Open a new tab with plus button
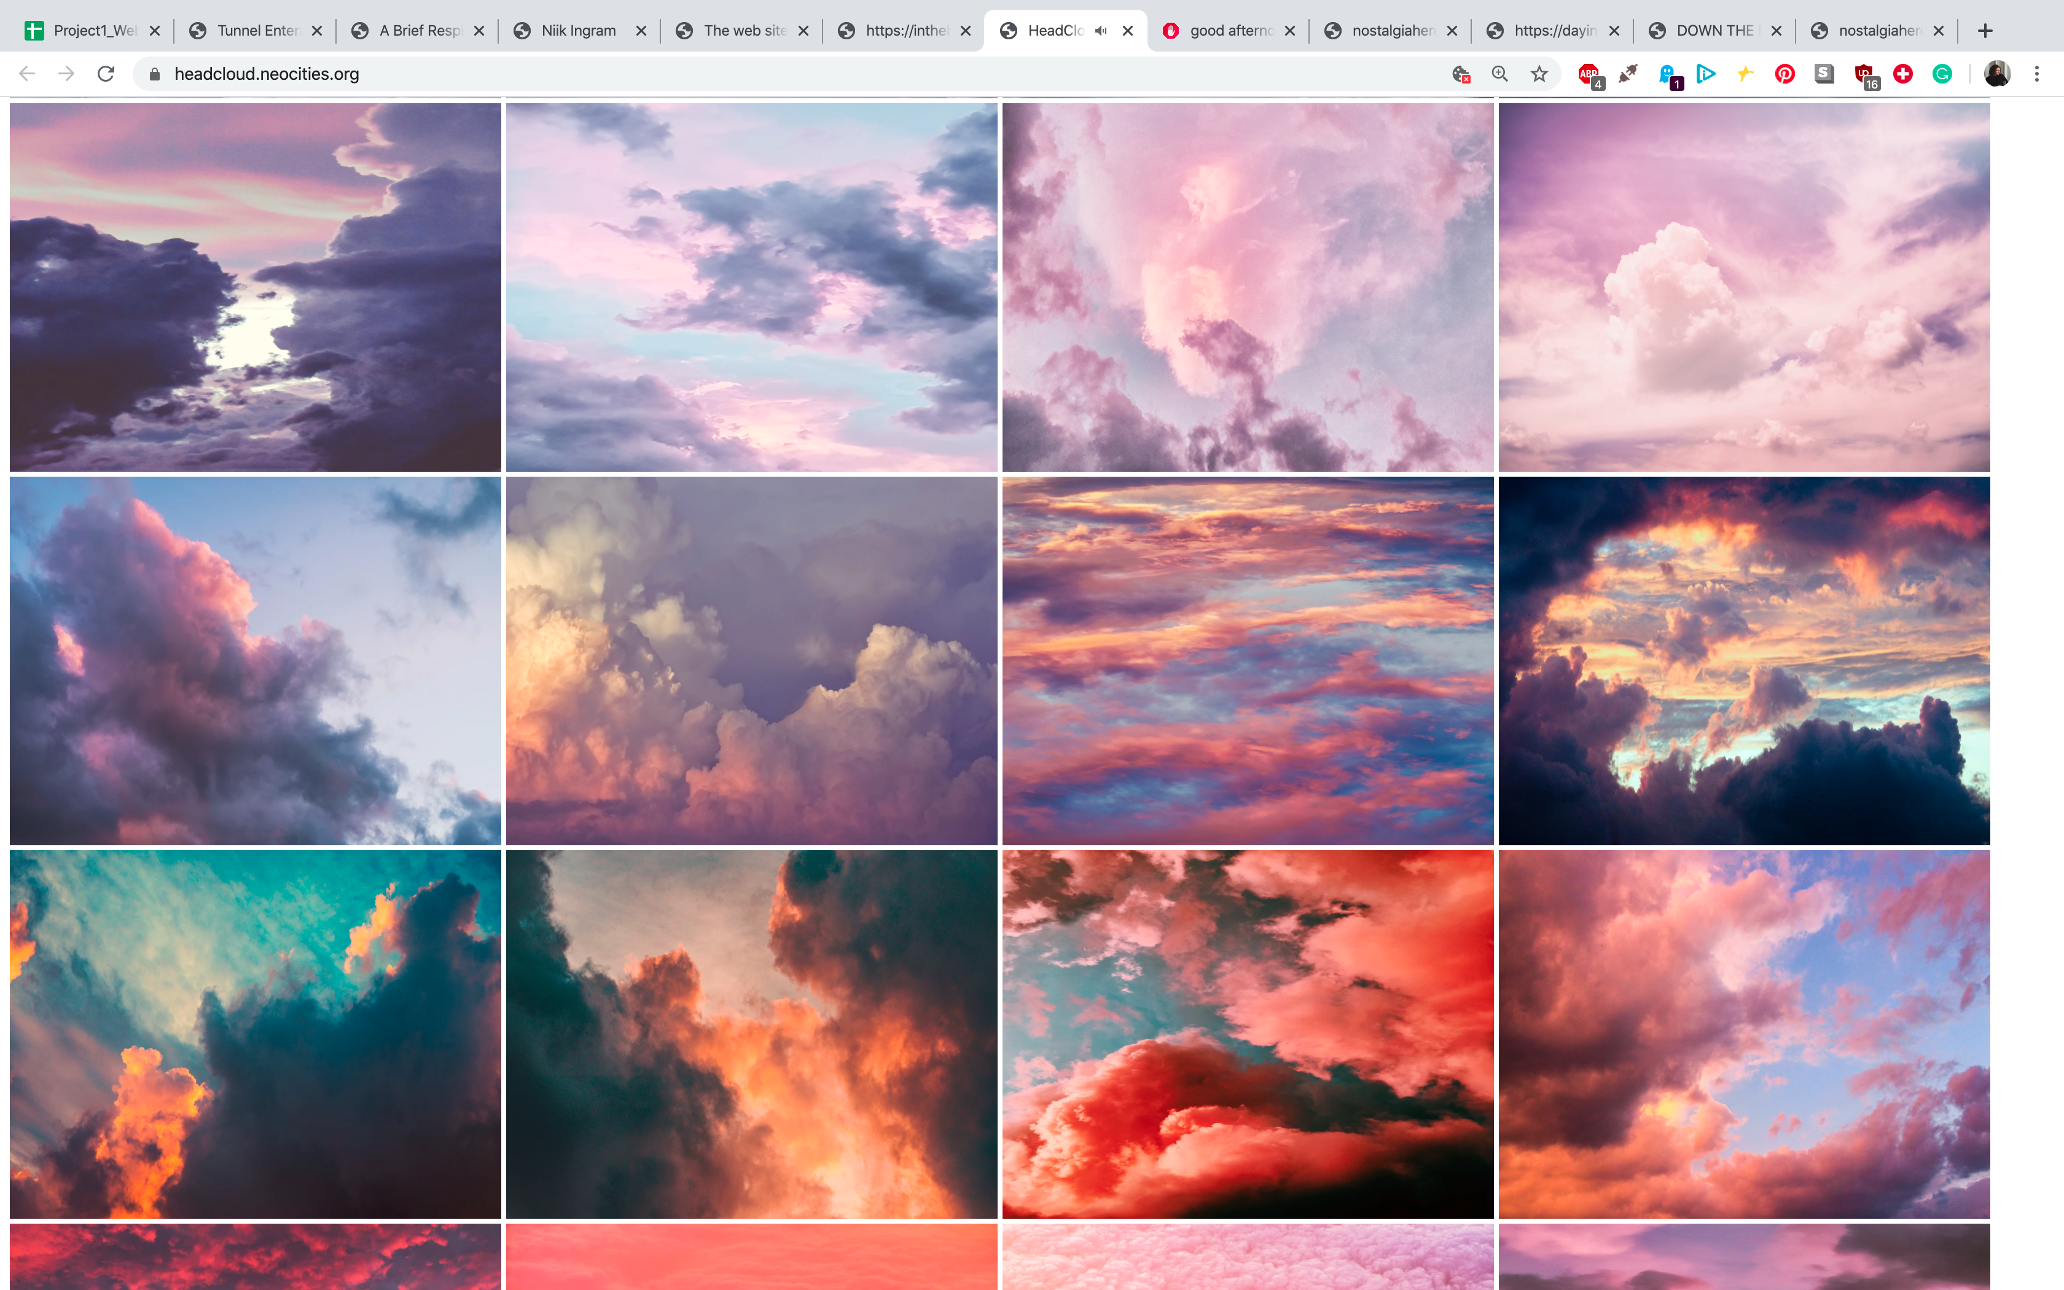 [x=1985, y=31]
